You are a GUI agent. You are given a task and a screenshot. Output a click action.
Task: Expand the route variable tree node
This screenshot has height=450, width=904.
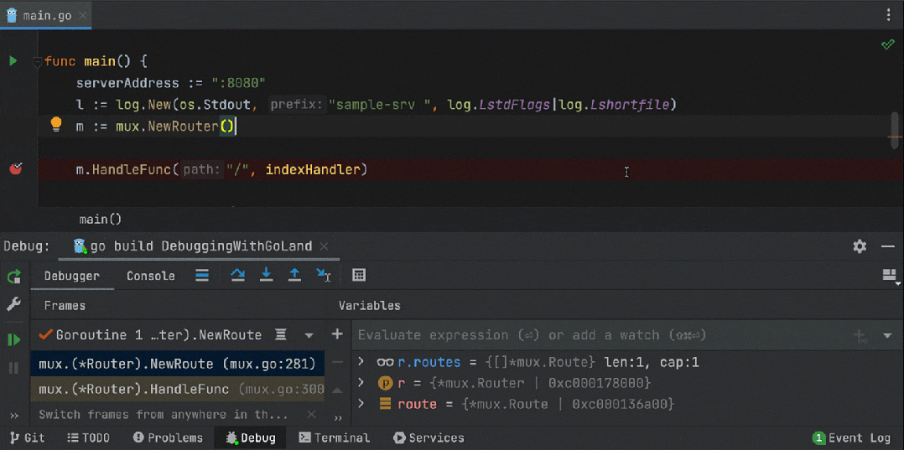pyautogui.click(x=361, y=404)
